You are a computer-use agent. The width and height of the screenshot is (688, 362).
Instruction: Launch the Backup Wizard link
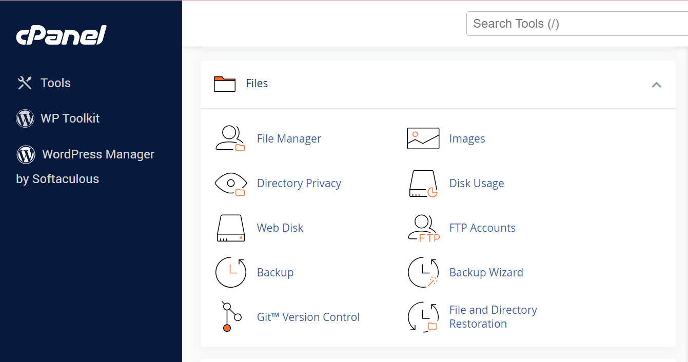point(486,272)
